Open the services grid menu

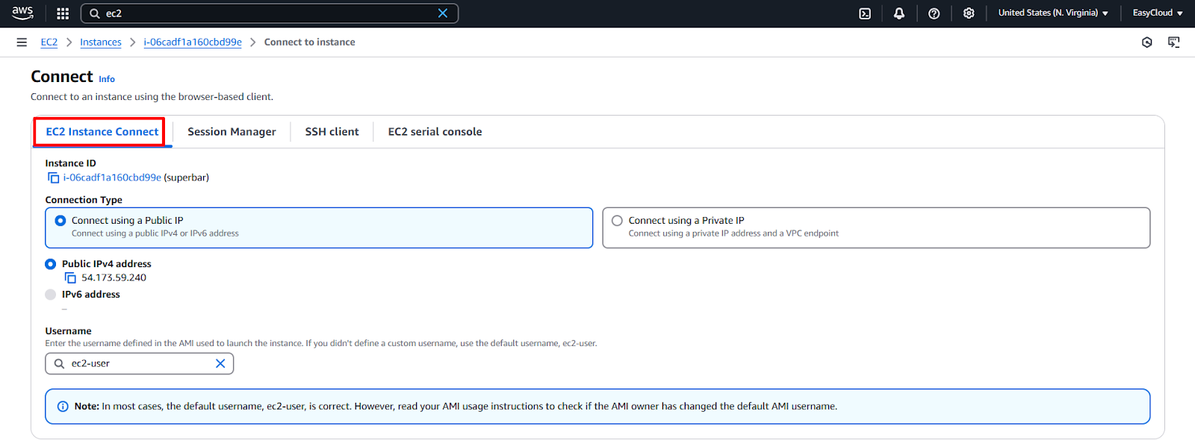click(63, 13)
